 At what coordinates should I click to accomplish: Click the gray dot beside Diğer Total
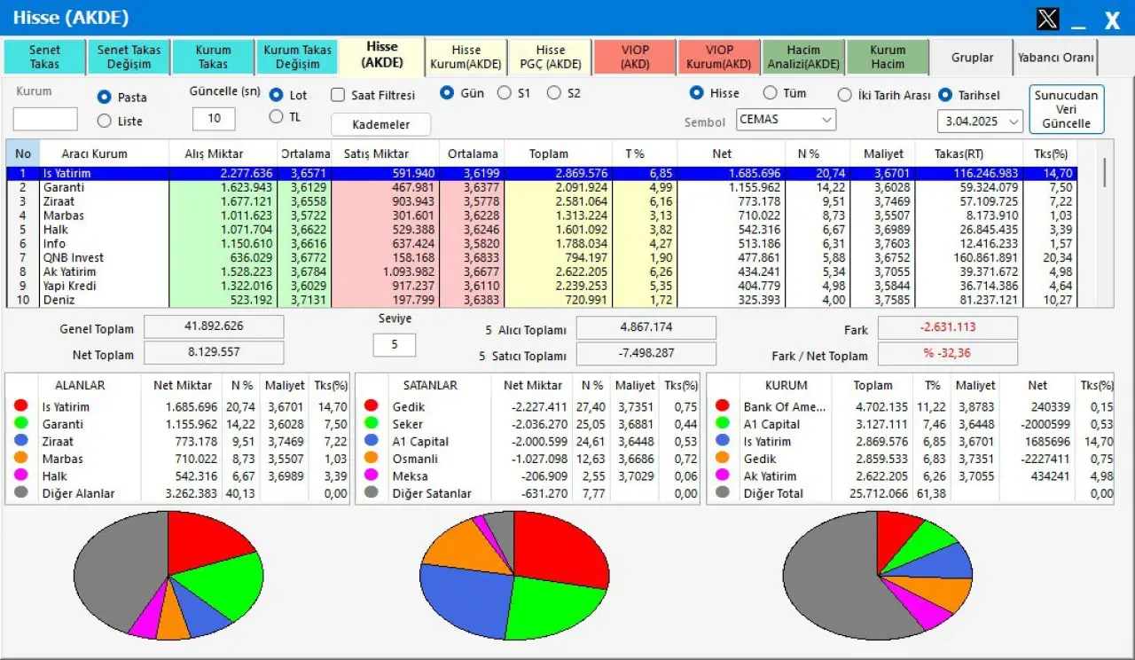pos(723,492)
